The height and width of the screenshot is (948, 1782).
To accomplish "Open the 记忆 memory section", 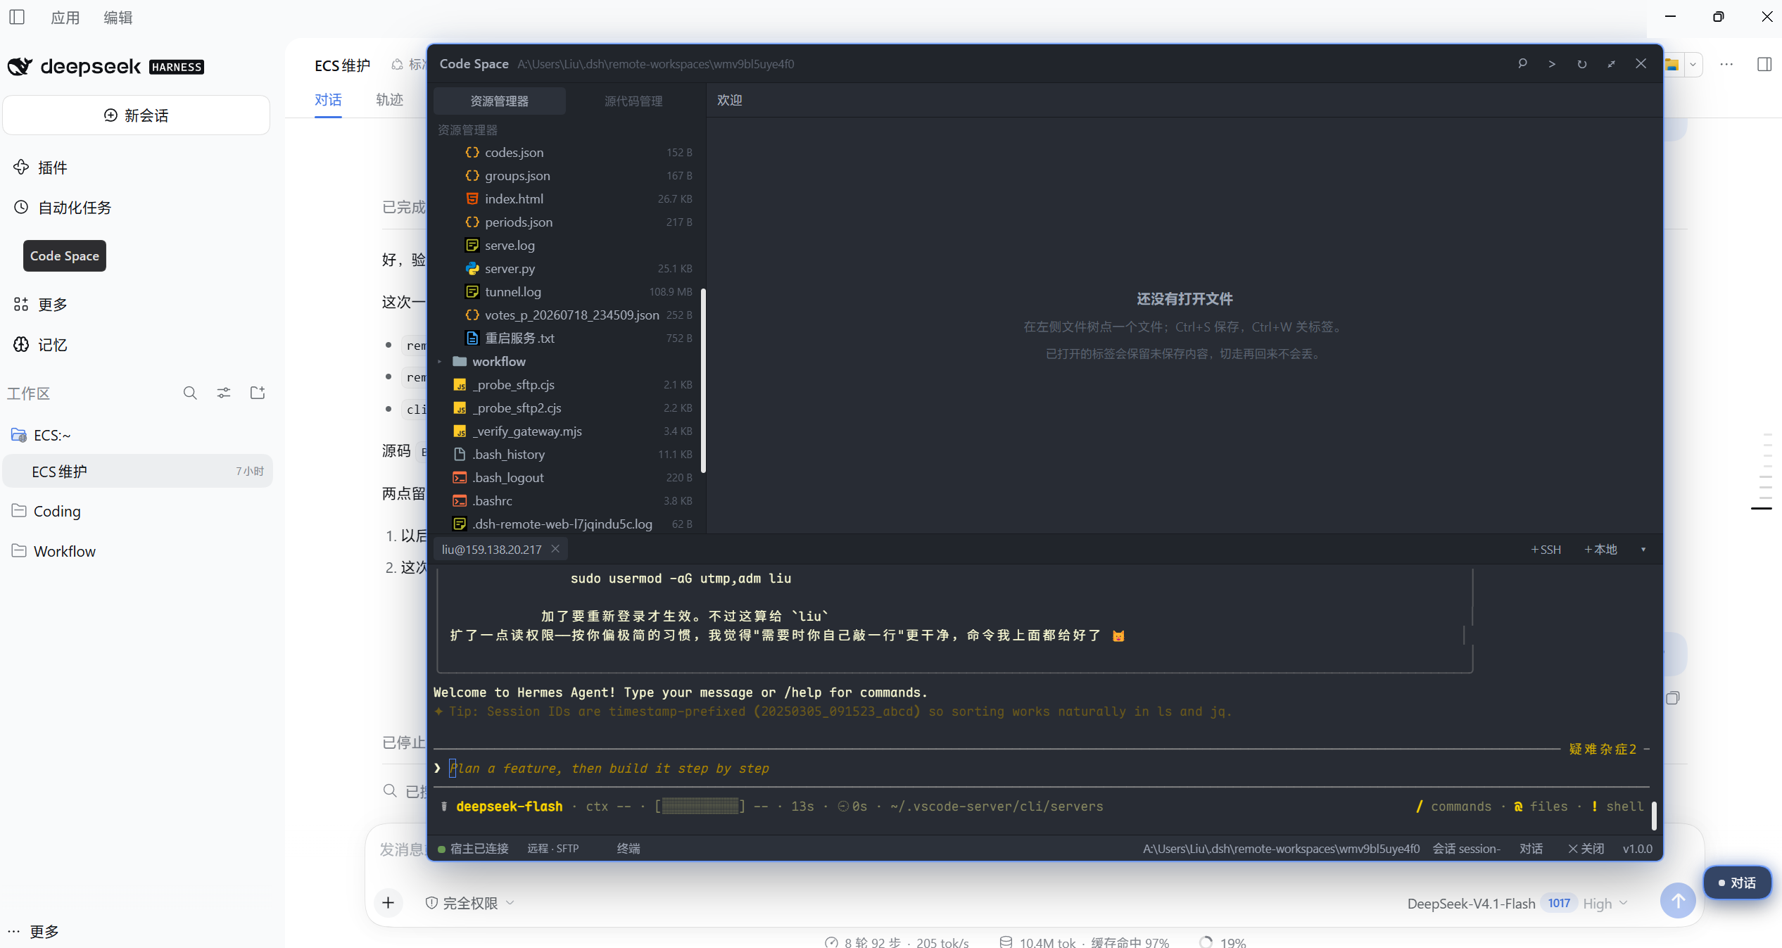I will (x=41, y=345).
